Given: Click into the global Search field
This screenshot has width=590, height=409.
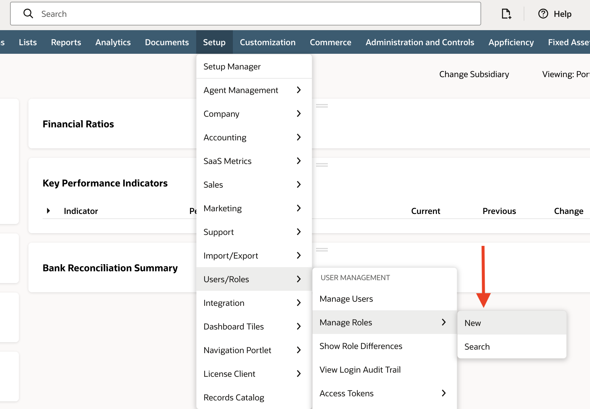Looking at the screenshot, I should (x=246, y=14).
